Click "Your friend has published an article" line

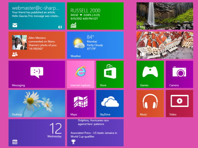click(x=34, y=12)
